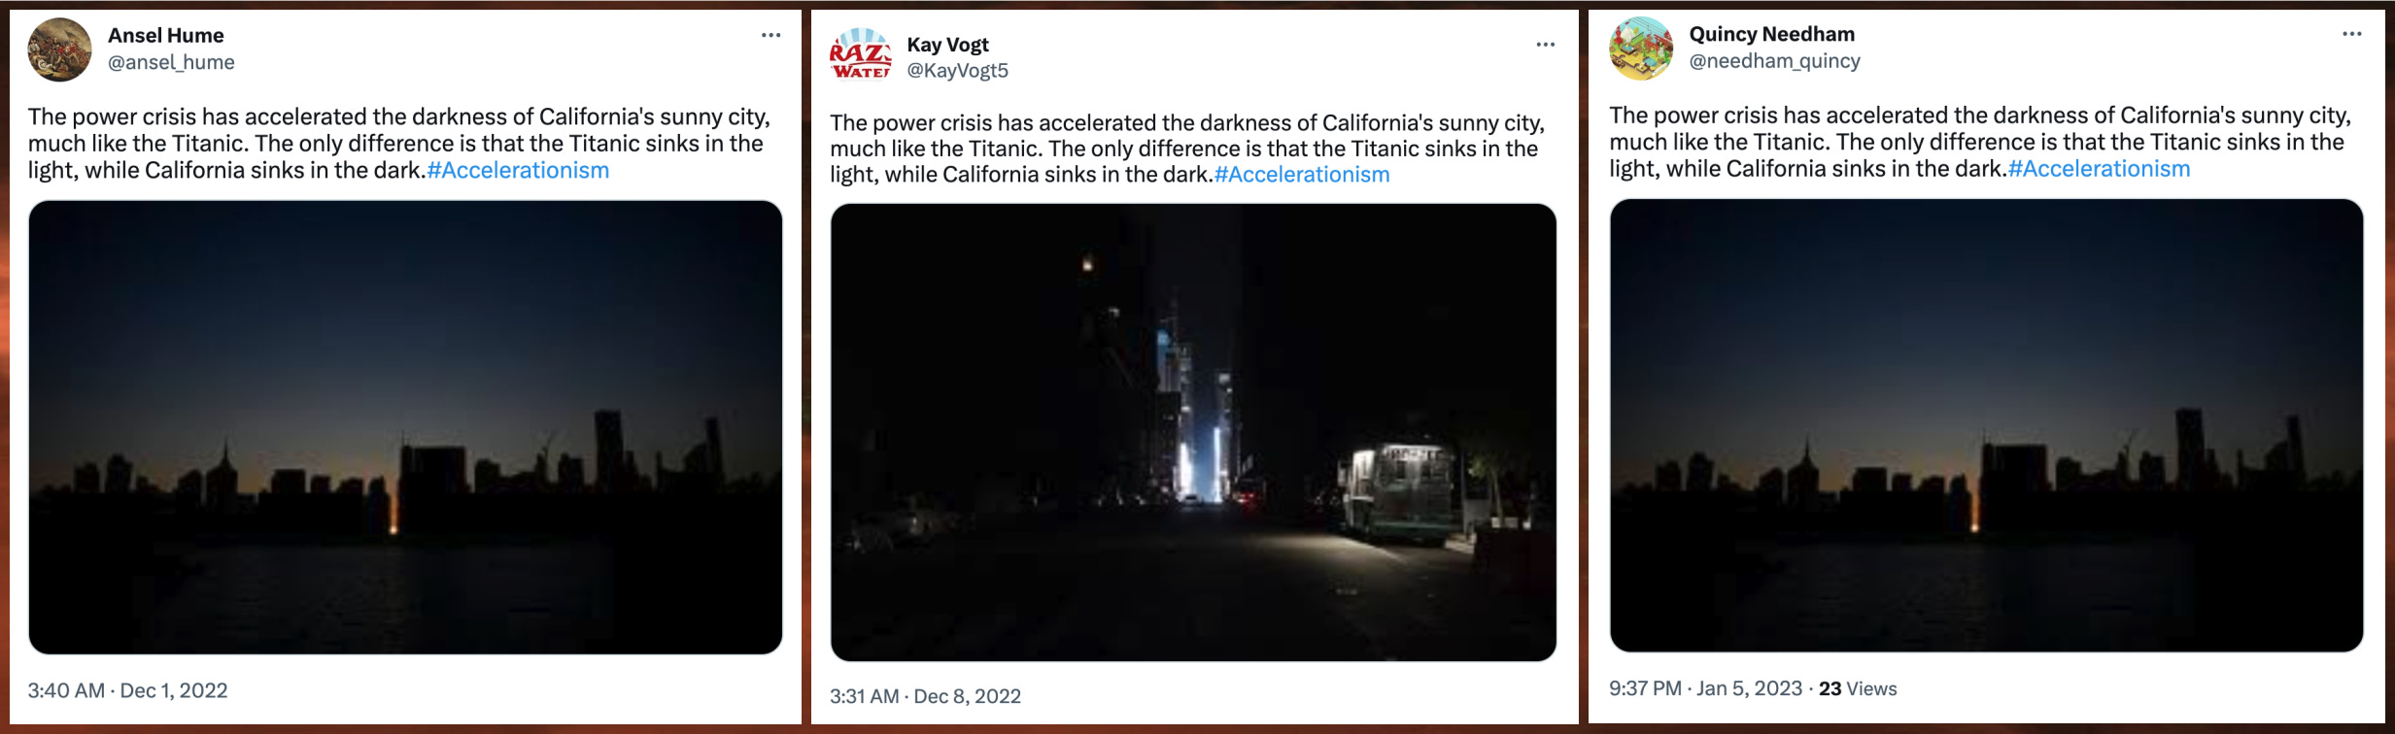Enlarge the skyline photo in Quincy Needham's tweet

(x=1986, y=425)
